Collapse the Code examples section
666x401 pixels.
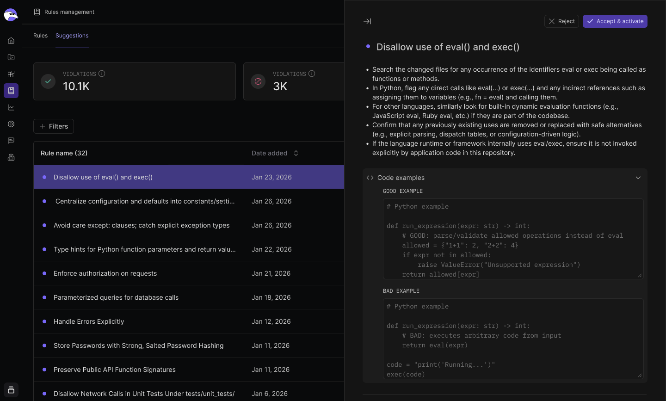point(638,178)
